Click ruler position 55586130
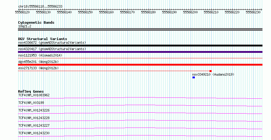 tap(43, 12)
